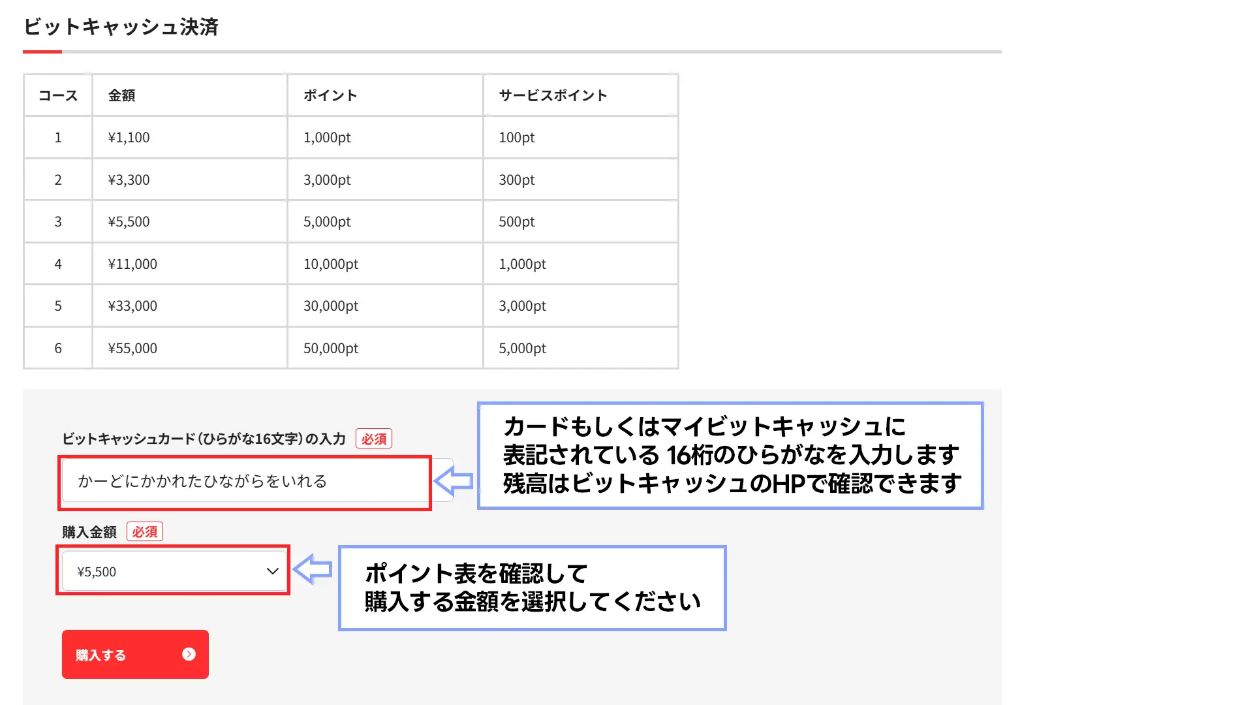Click the 30,000pt points cell
This screenshot has height=705, width=1253.
coord(385,305)
